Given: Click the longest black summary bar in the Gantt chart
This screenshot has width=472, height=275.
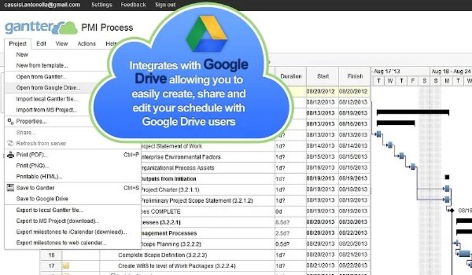Looking at the screenshot, I should click(x=412, y=112).
